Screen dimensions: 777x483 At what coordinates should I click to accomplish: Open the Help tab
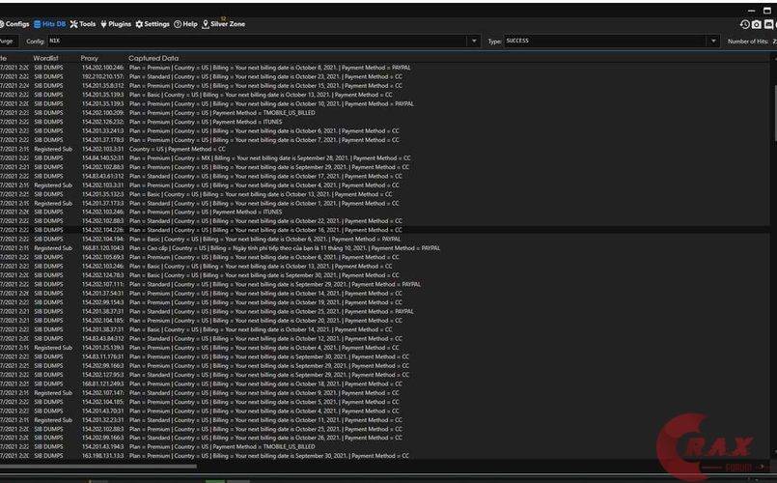click(186, 24)
